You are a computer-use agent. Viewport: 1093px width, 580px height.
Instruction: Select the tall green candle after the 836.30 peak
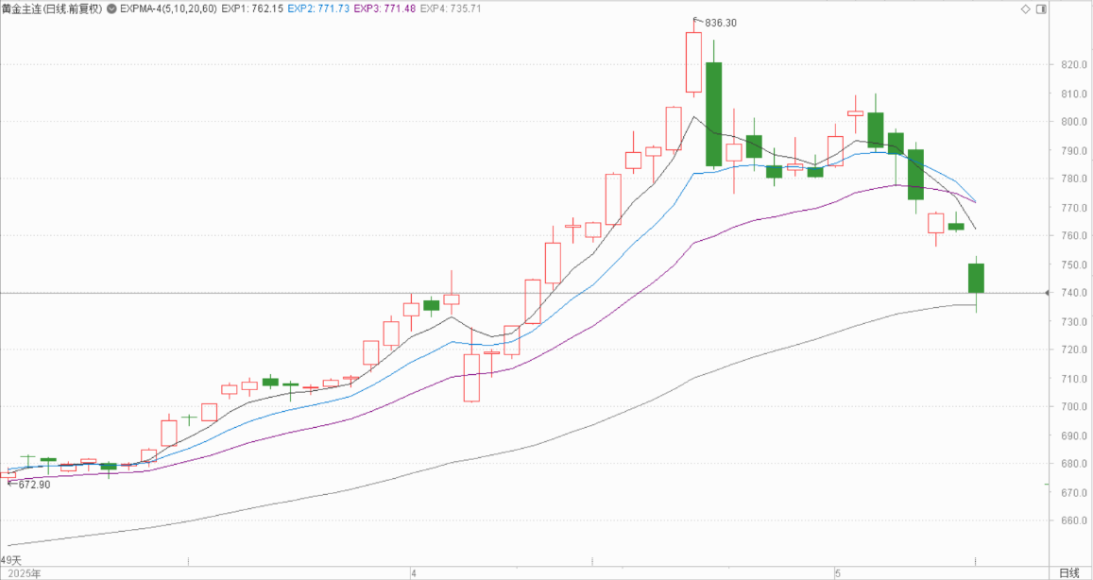(713, 113)
